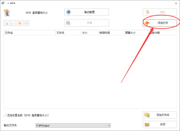Enable the 添加设置名称 checkbox
The width and height of the screenshot is (180, 131).
pos(6,115)
